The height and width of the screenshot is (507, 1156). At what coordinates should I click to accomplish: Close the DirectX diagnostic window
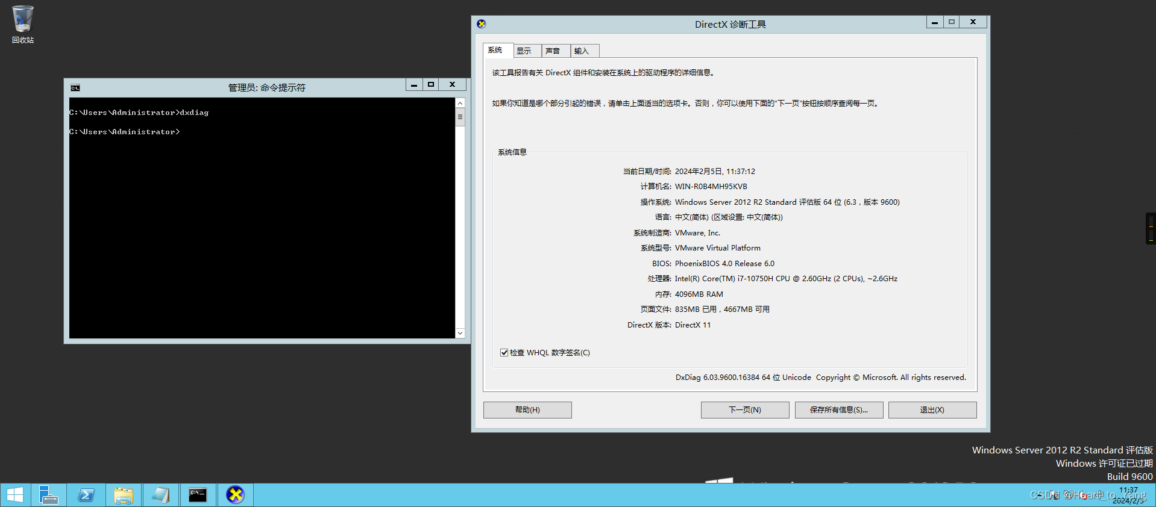coord(973,22)
